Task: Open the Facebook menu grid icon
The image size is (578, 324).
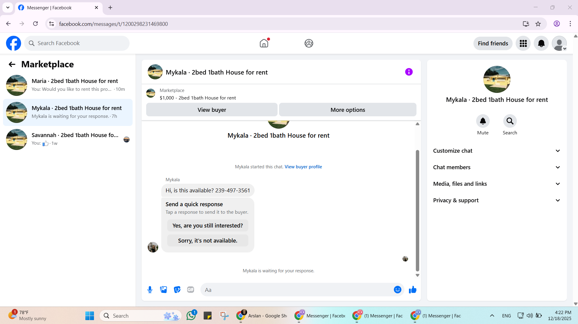Action: pyautogui.click(x=523, y=44)
